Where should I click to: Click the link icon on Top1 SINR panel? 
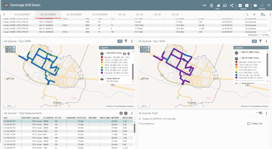click(254, 41)
